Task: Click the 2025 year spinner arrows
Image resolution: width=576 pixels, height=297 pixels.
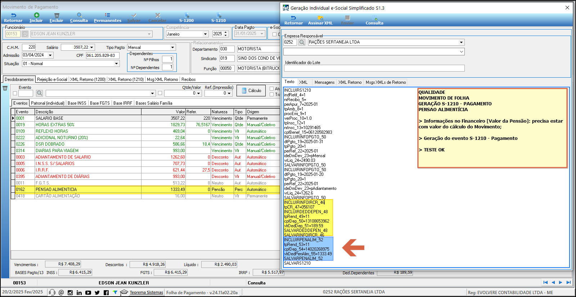Action: point(226,34)
